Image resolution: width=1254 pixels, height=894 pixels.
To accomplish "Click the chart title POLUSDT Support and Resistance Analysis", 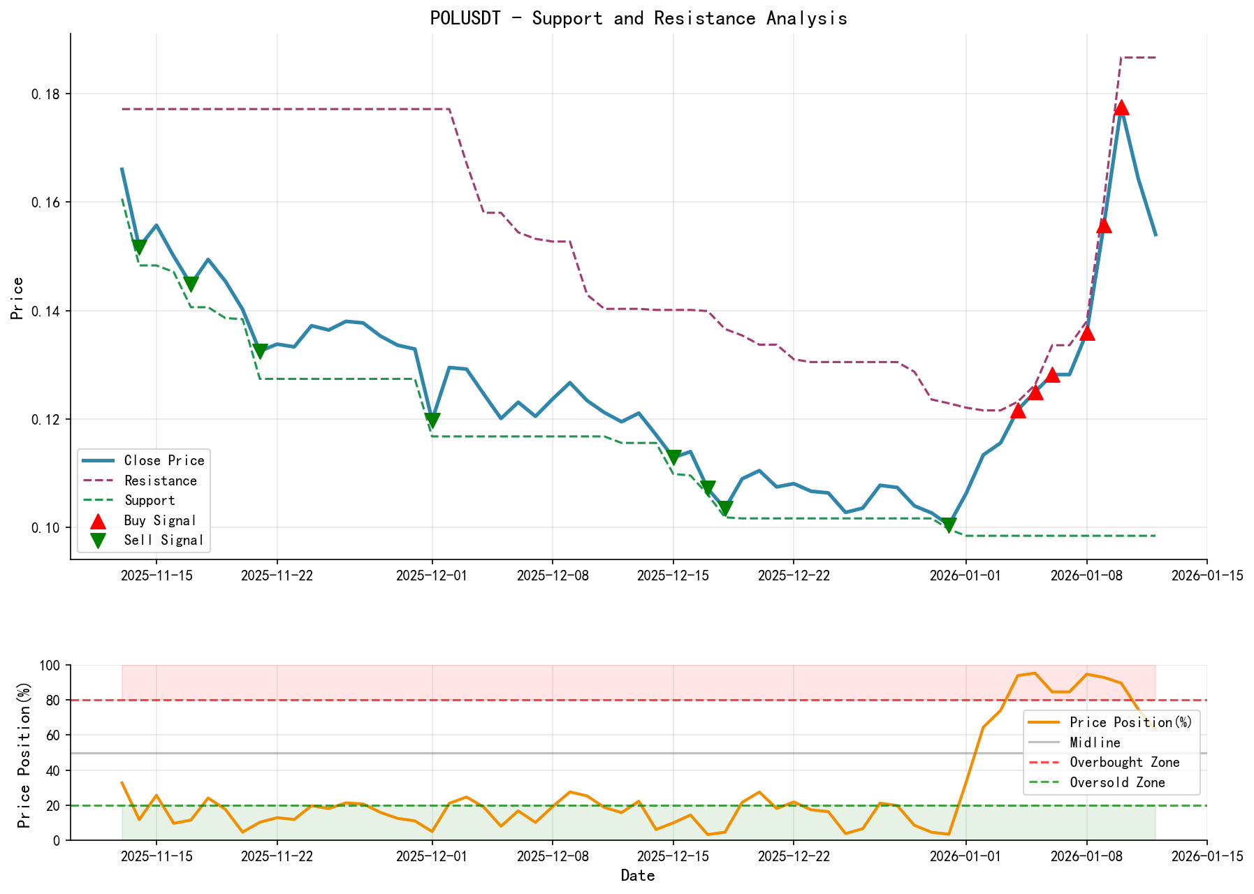I will click(x=638, y=18).
